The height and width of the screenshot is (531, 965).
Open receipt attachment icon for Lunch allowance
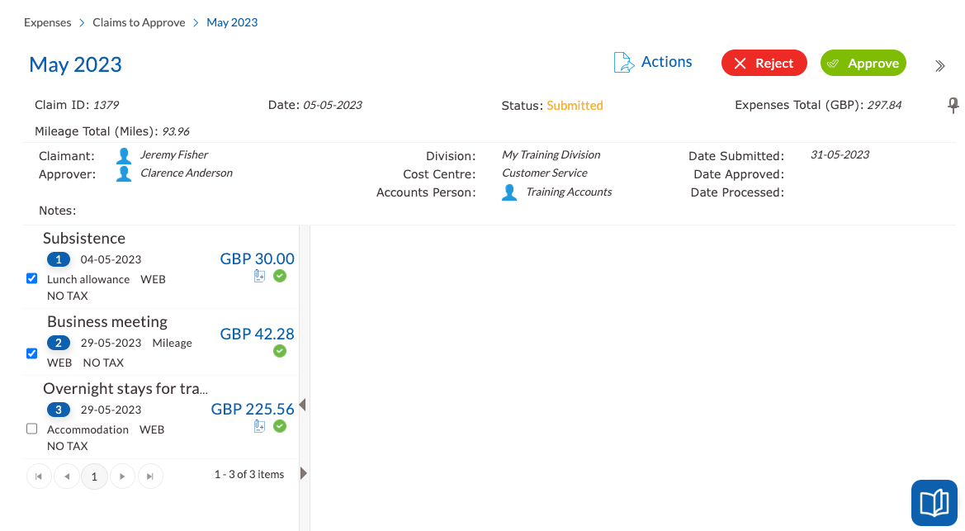click(260, 277)
